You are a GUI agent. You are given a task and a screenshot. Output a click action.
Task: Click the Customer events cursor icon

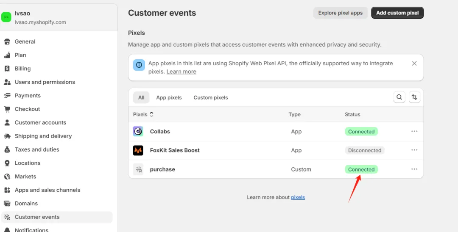(x=7, y=217)
